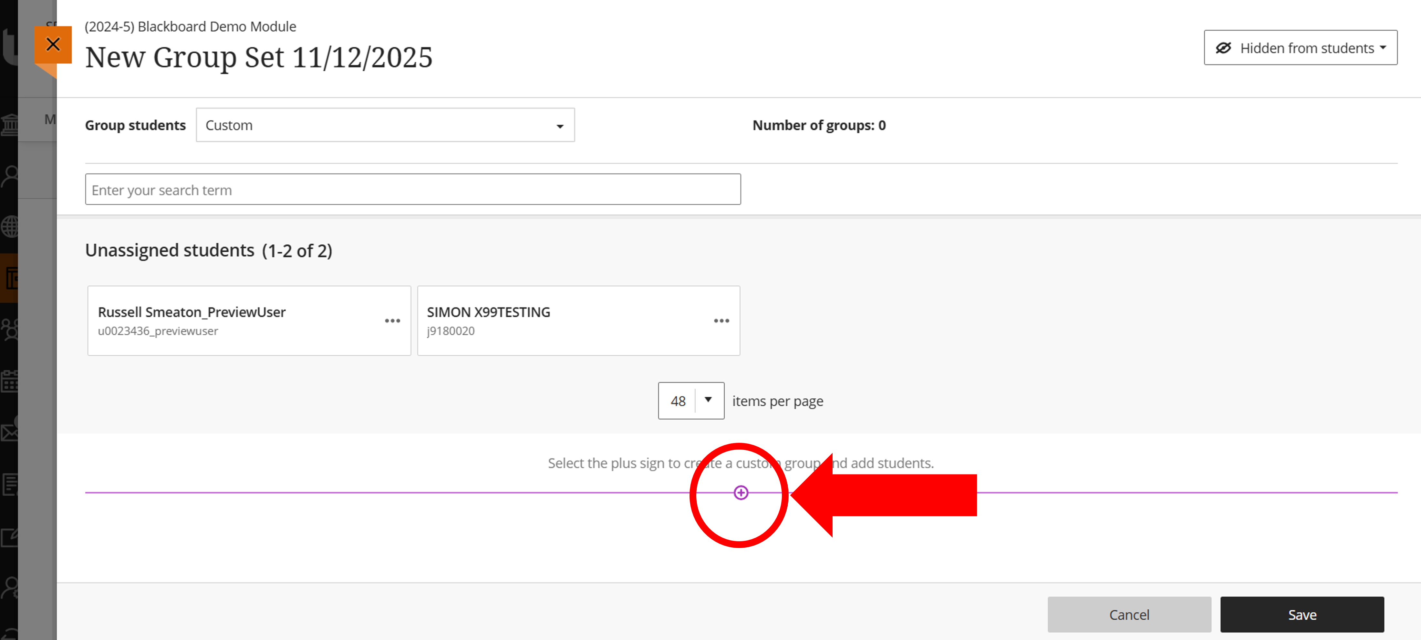
Task: Open the Grades icon in sidebar
Action: [9, 484]
